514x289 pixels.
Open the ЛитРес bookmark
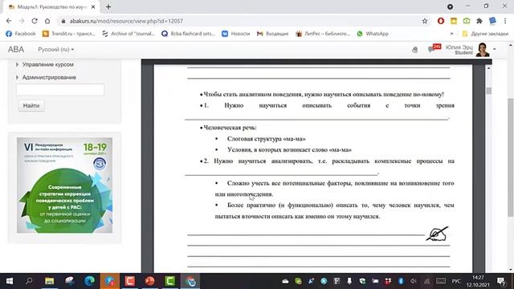(x=323, y=34)
